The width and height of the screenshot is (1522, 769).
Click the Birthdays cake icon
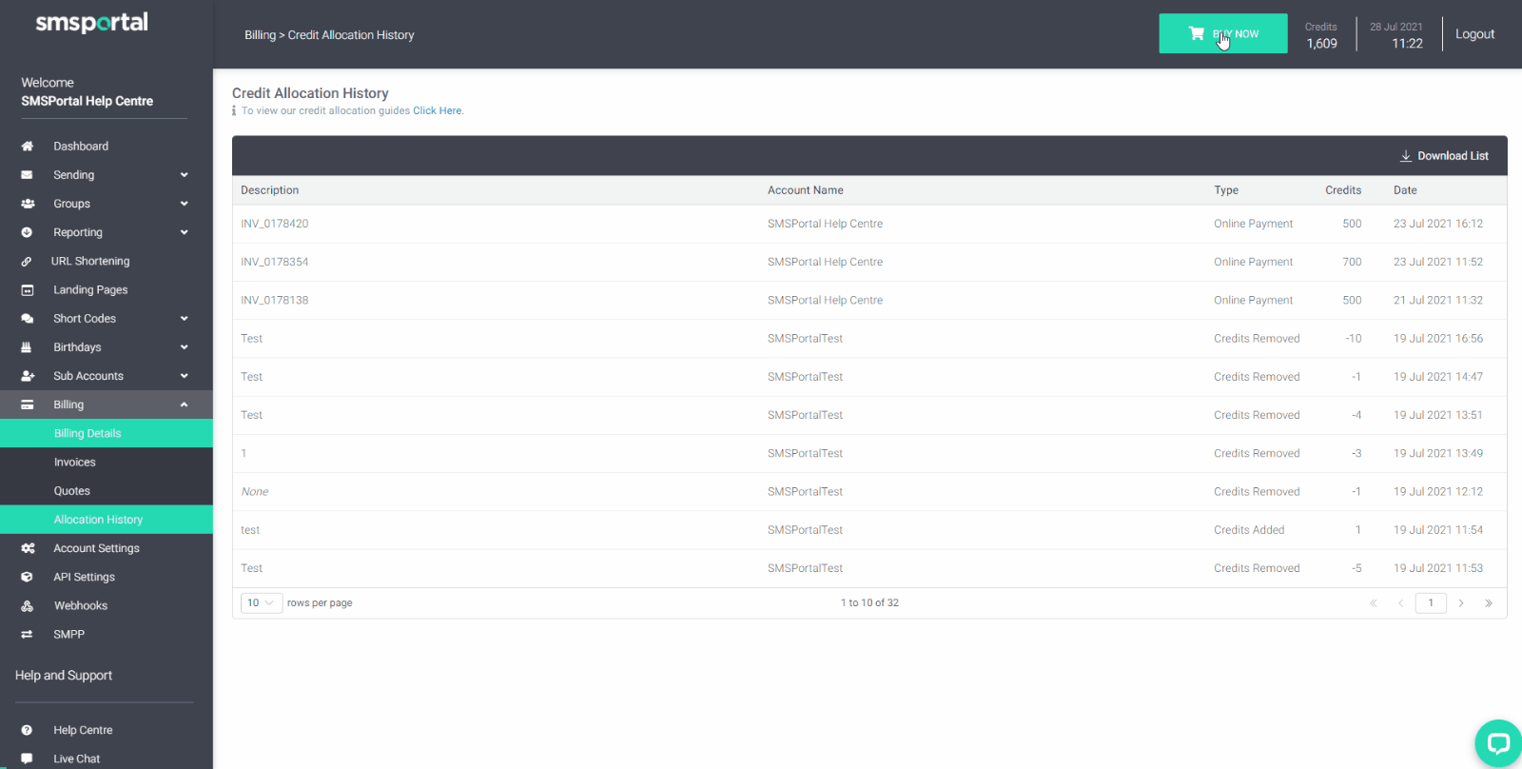coord(27,347)
